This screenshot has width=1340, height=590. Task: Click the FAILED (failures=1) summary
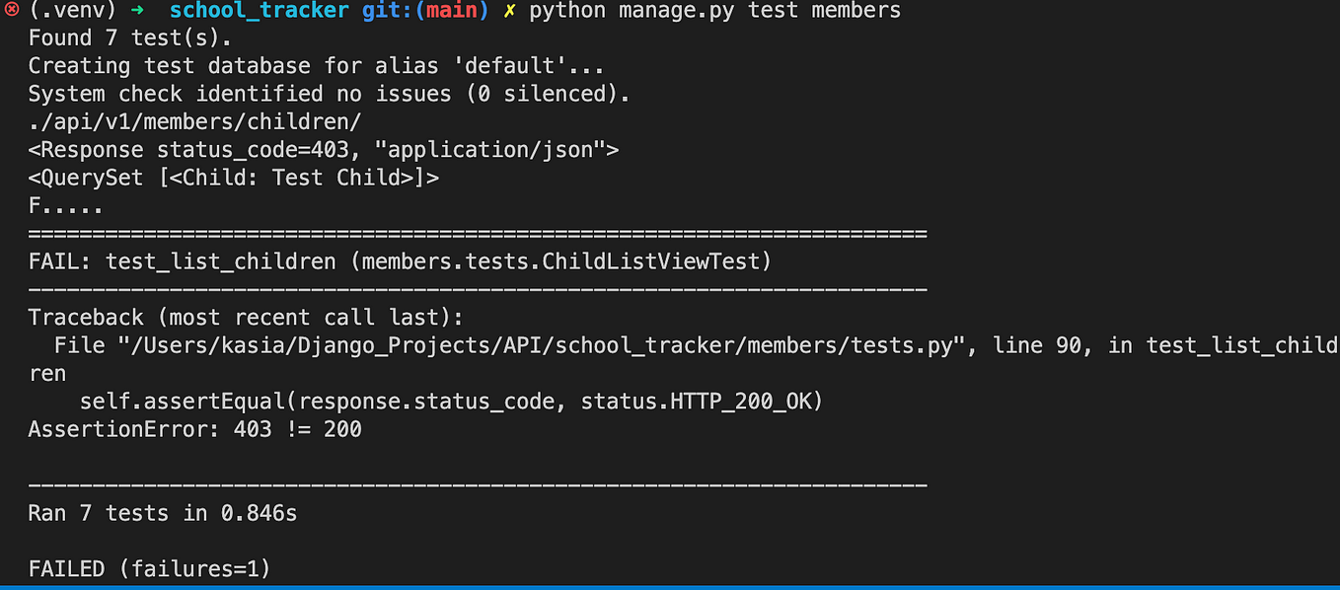(150, 569)
